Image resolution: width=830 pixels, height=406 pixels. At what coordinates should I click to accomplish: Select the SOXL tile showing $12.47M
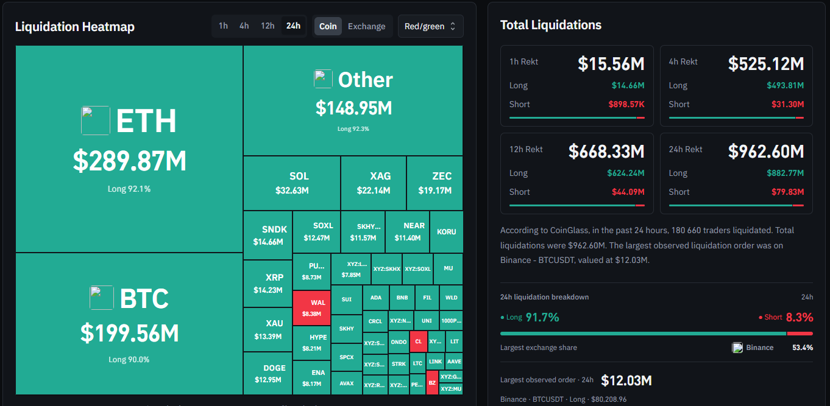pyautogui.click(x=317, y=232)
